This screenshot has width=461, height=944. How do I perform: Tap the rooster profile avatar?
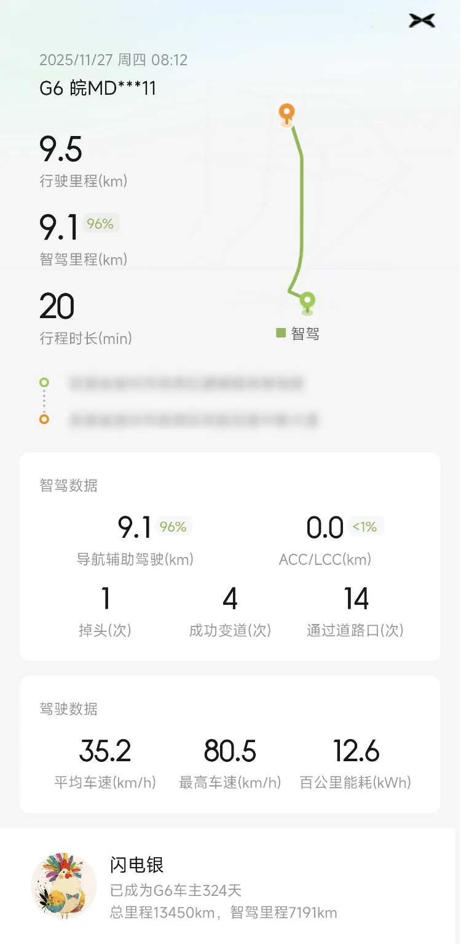click(x=63, y=886)
